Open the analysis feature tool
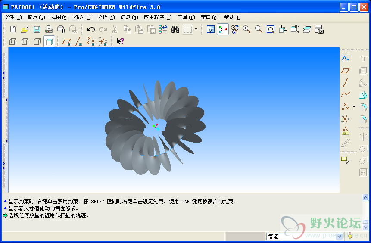Viewport: 371px width, 243px height. (345, 131)
